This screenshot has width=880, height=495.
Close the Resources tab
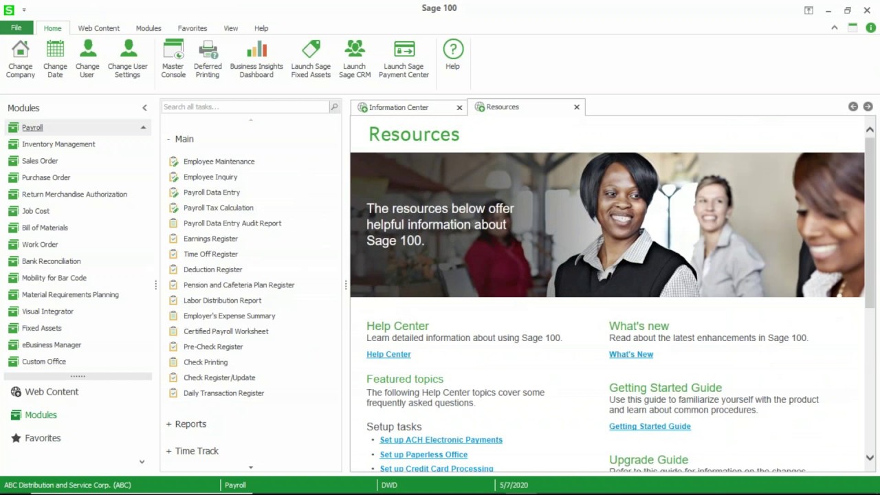click(x=577, y=107)
